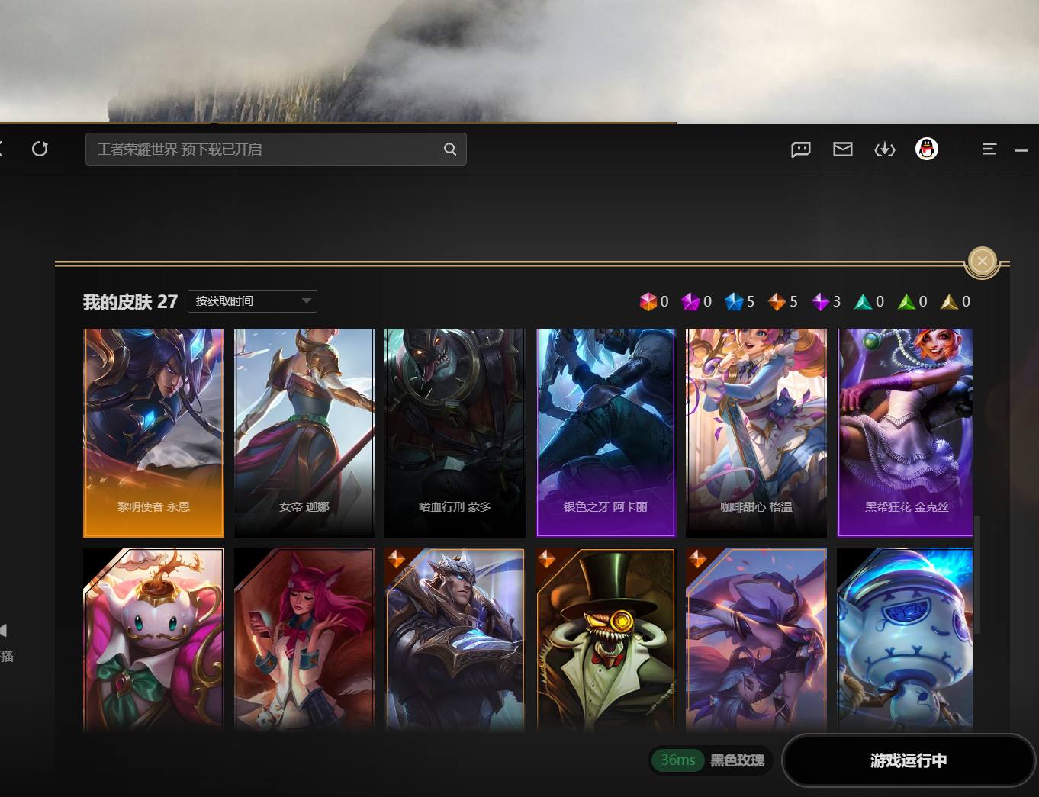Click the pink-orange hexagon gem icon
This screenshot has height=797, width=1039.
[x=648, y=302]
